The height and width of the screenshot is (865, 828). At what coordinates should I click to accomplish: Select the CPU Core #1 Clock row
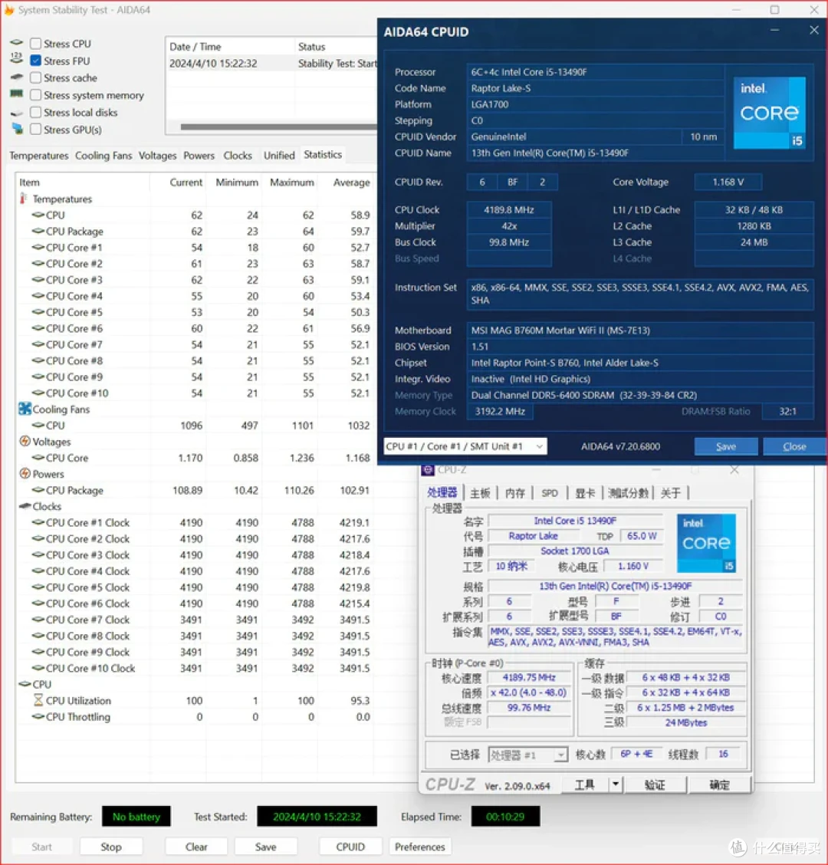(x=195, y=522)
